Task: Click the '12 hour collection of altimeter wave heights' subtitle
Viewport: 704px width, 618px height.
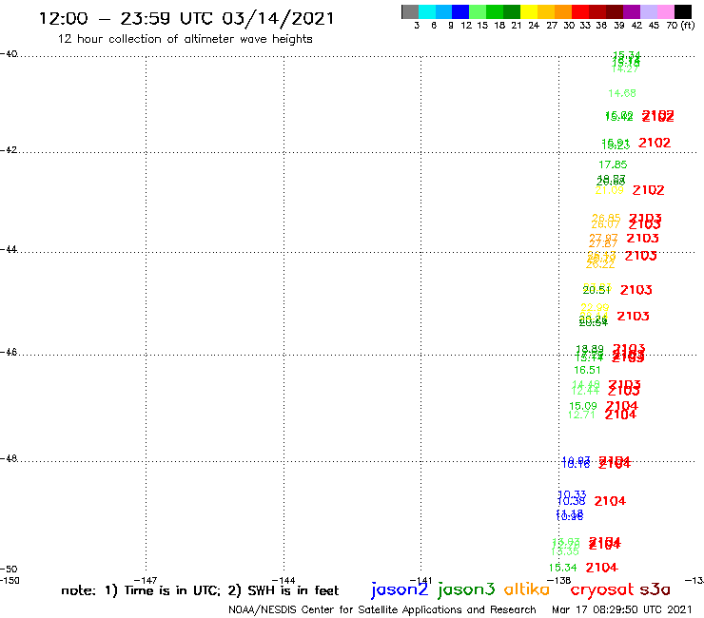Action: pyautogui.click(x=185, y=39)
